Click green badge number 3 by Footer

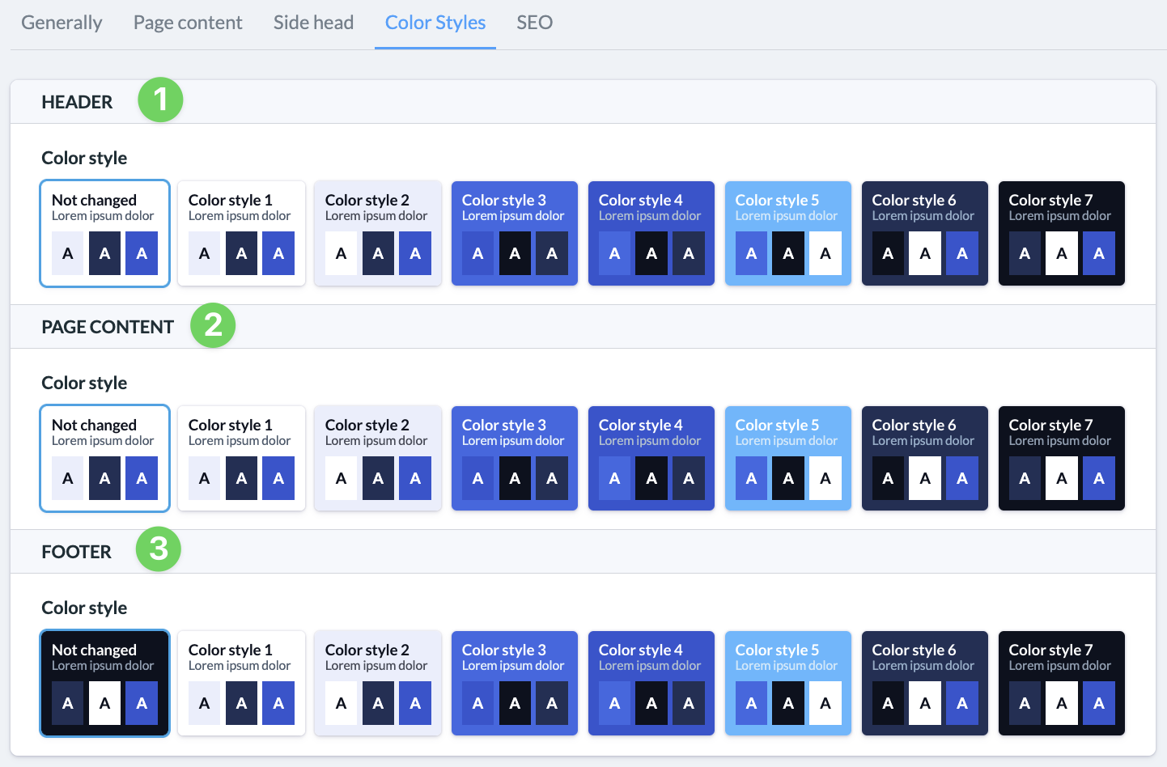[159, 549]
